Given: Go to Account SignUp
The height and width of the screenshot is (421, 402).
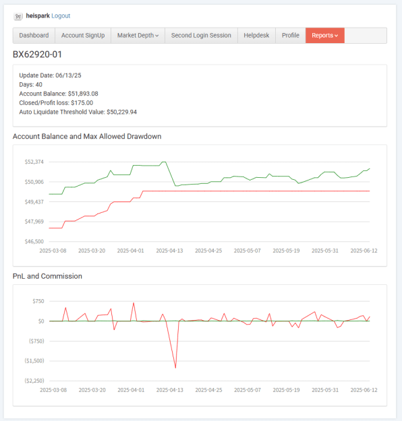Looking at the screenshot, I should 83,36.
